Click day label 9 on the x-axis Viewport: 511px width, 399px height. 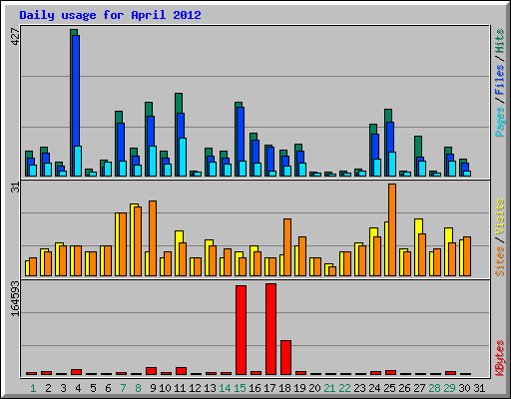click(x=153, y=388)
